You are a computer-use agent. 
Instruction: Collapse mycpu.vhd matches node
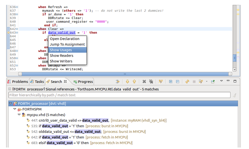(x=19, y=115)
